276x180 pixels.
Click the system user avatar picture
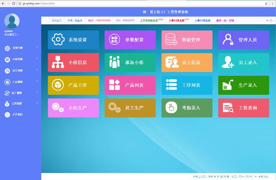12,21
